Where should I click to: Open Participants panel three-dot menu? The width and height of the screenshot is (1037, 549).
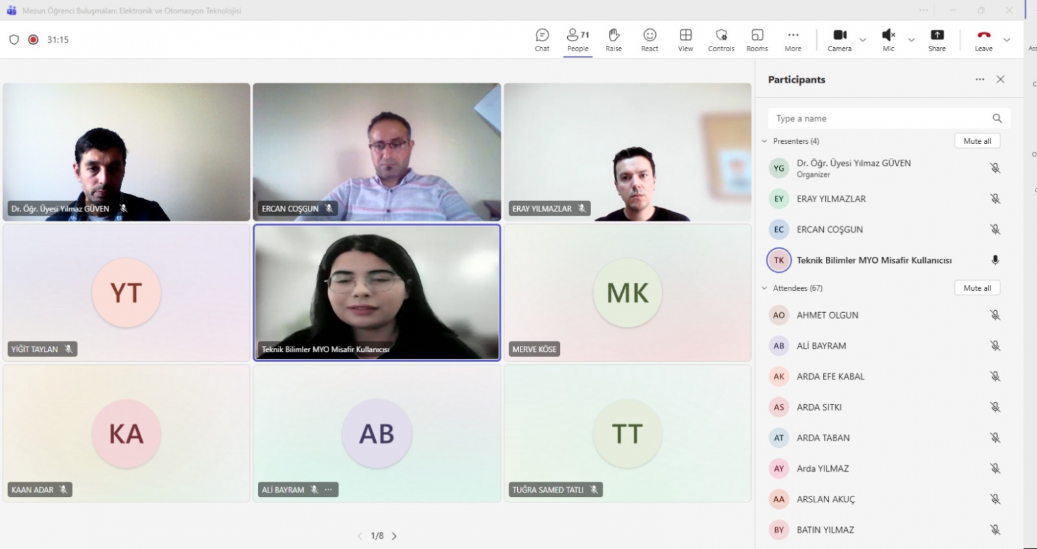point(980,79)
